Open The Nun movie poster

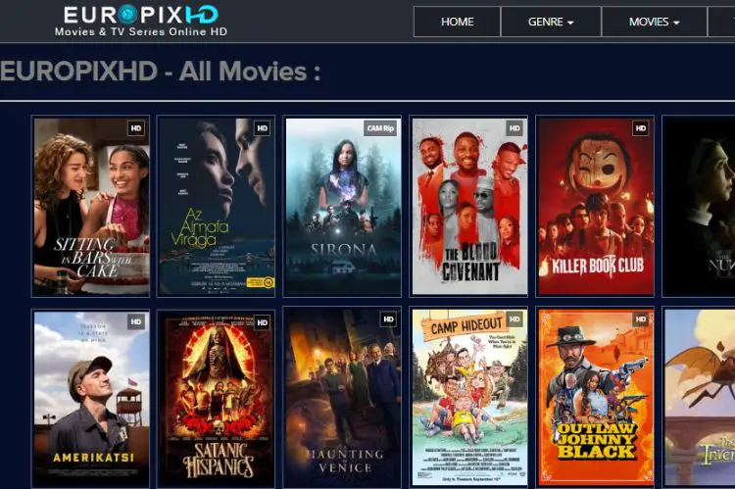699,207
